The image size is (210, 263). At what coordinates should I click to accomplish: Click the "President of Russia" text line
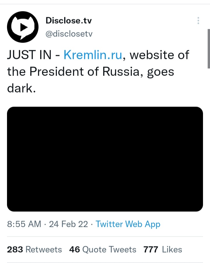click(x=84, y=72)
